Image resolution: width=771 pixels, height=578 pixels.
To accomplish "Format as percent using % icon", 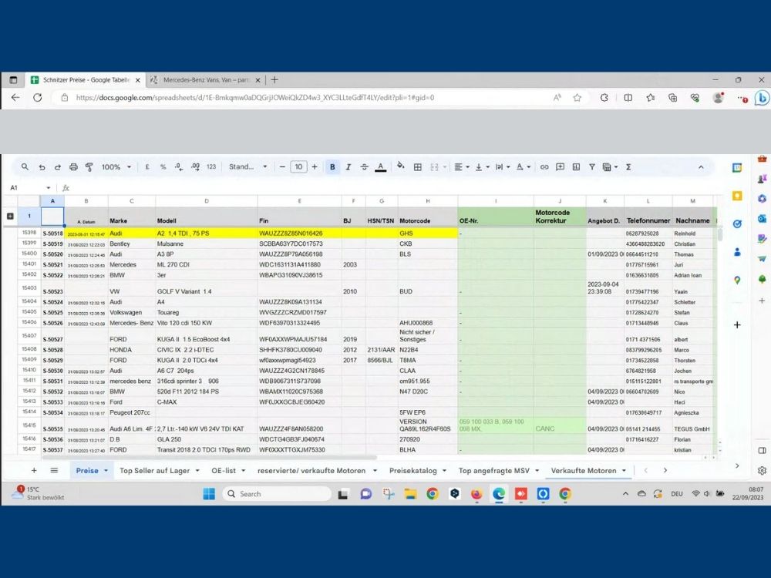I will [163, 167].
